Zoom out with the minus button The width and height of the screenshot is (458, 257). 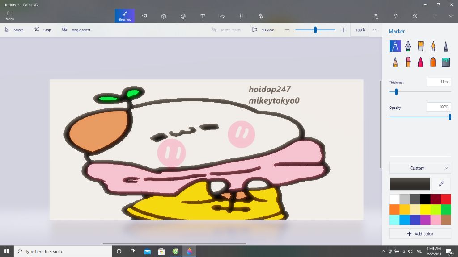pos(287,30)
